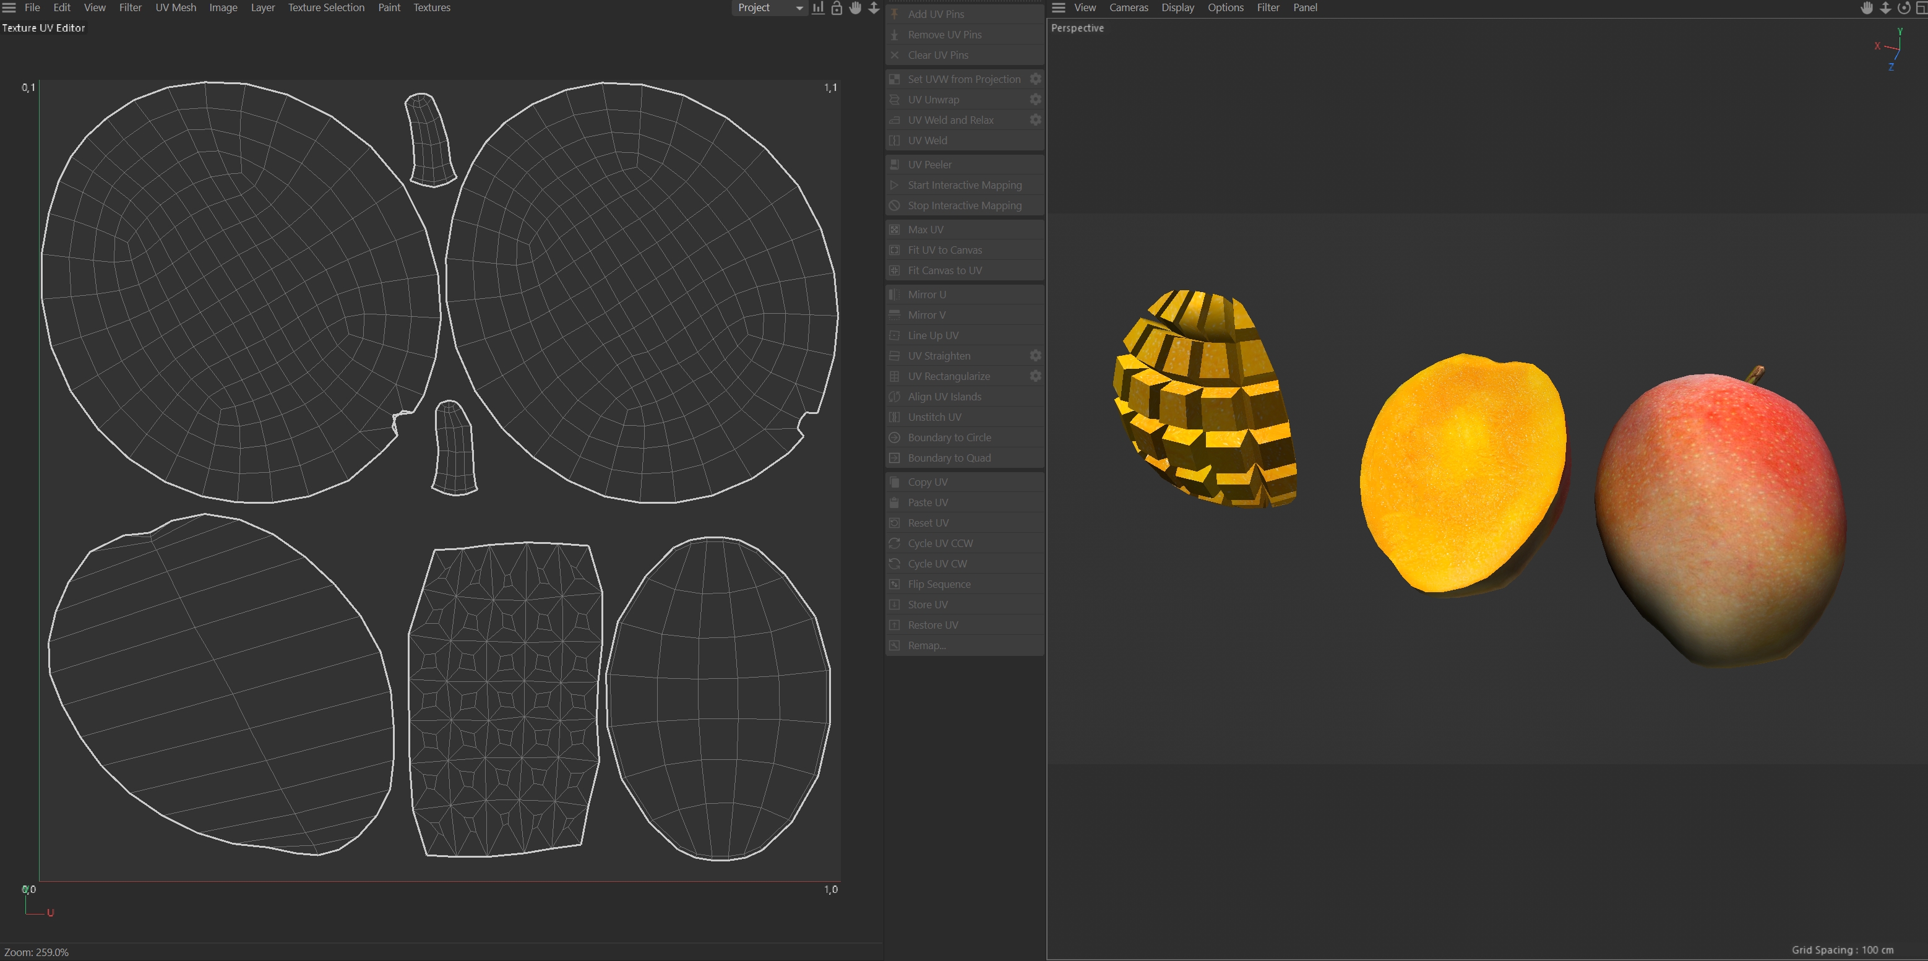1928x961 pixels.
Task: Open the Texture Selection menu
Action: (x=325, y=7)
